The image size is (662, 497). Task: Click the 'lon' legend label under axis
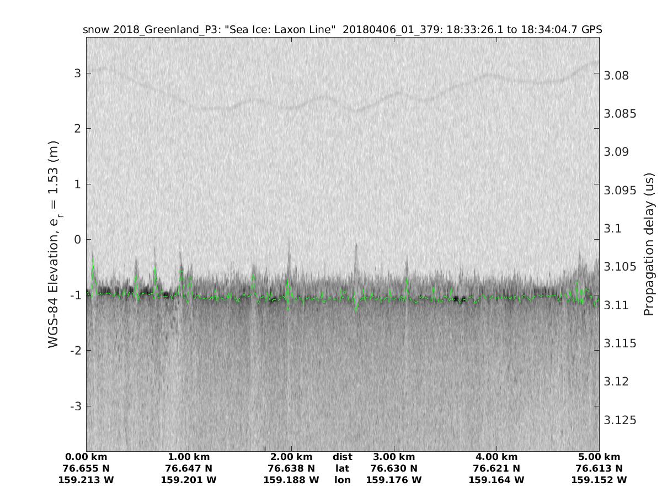pyautogui.click(x=343, y=480)
